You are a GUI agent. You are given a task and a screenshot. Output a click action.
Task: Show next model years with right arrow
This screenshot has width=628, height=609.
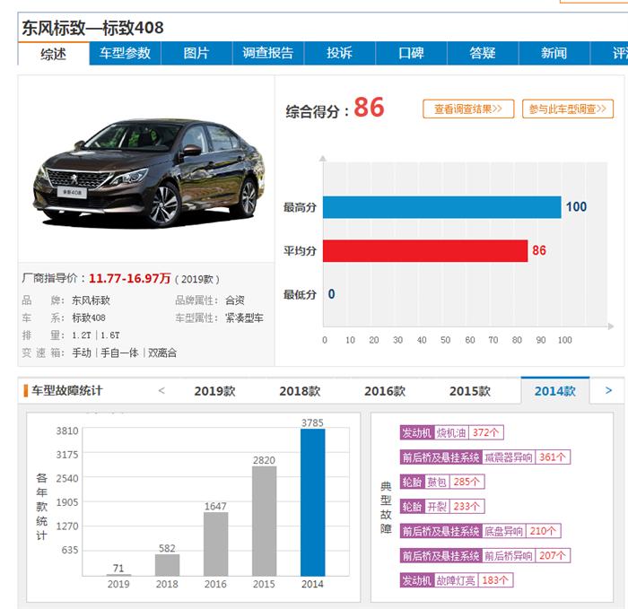pyautogui.click(x=608, y=390)
